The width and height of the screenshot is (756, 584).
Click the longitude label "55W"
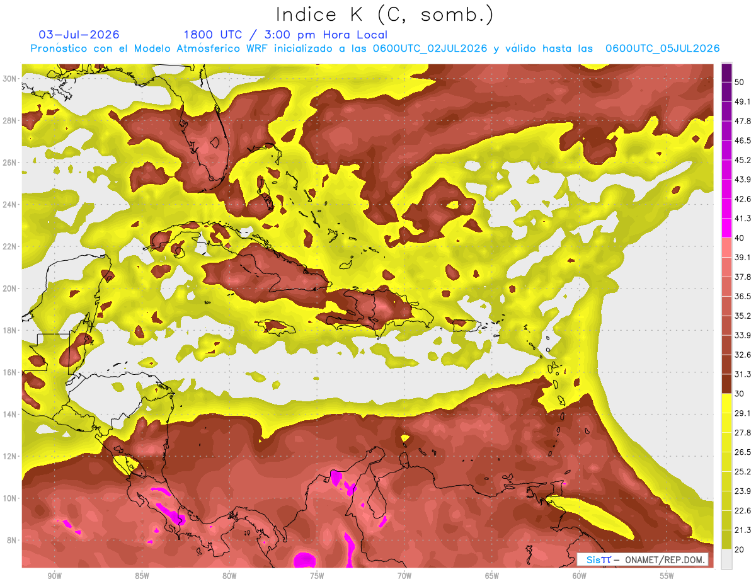(667, 576)
